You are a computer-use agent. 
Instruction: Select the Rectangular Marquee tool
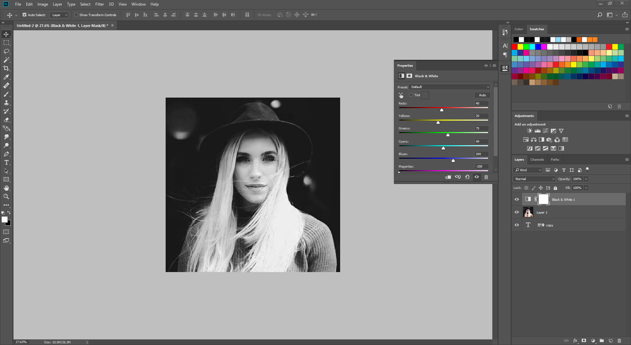(6, 43)
